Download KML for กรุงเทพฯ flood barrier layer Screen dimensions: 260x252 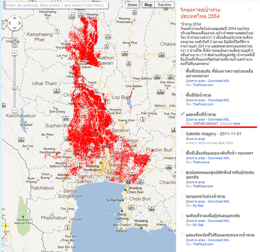click(x=219, y=158)
